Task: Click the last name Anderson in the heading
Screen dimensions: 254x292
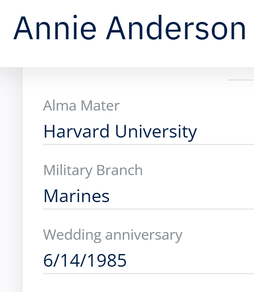Action: 176,29
